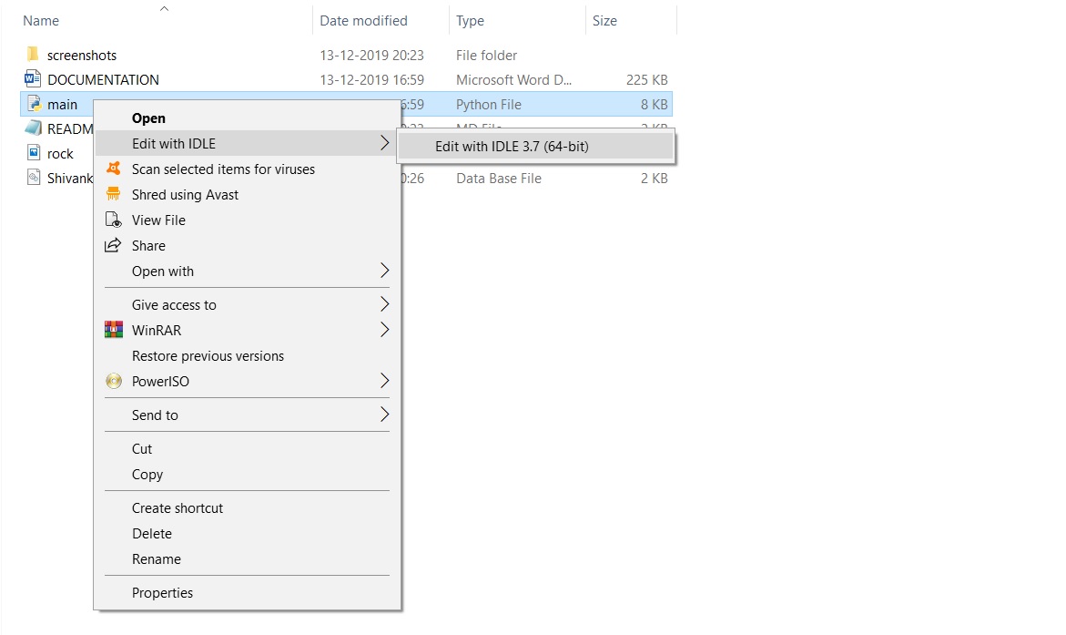Expand the Edit with IDLE submenu arrow
The width and height of the screenshot is (1066, 635).
384,143
